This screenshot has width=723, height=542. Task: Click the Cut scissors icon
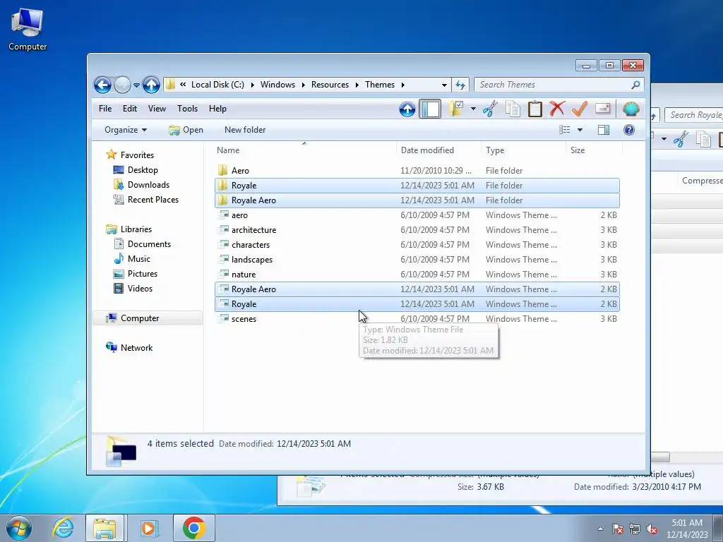tap(490, 109)
